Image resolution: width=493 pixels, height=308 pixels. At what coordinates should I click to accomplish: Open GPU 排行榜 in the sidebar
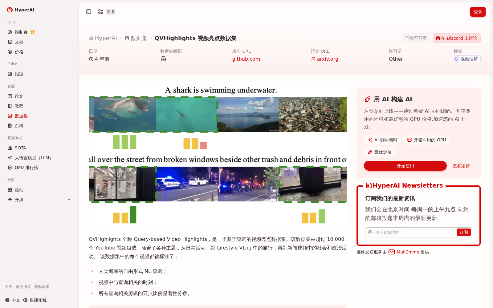tap(39, 168)
